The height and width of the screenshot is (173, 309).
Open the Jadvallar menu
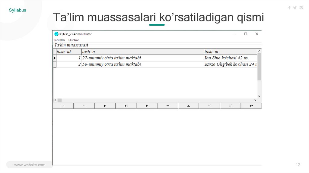[59, 40]
